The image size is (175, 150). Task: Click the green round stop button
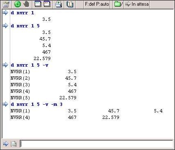(18, 4)
